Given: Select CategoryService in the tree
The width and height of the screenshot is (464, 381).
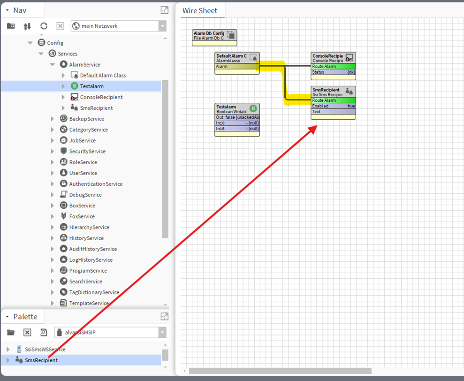Looking at the screenshot, I should (89, 130).
